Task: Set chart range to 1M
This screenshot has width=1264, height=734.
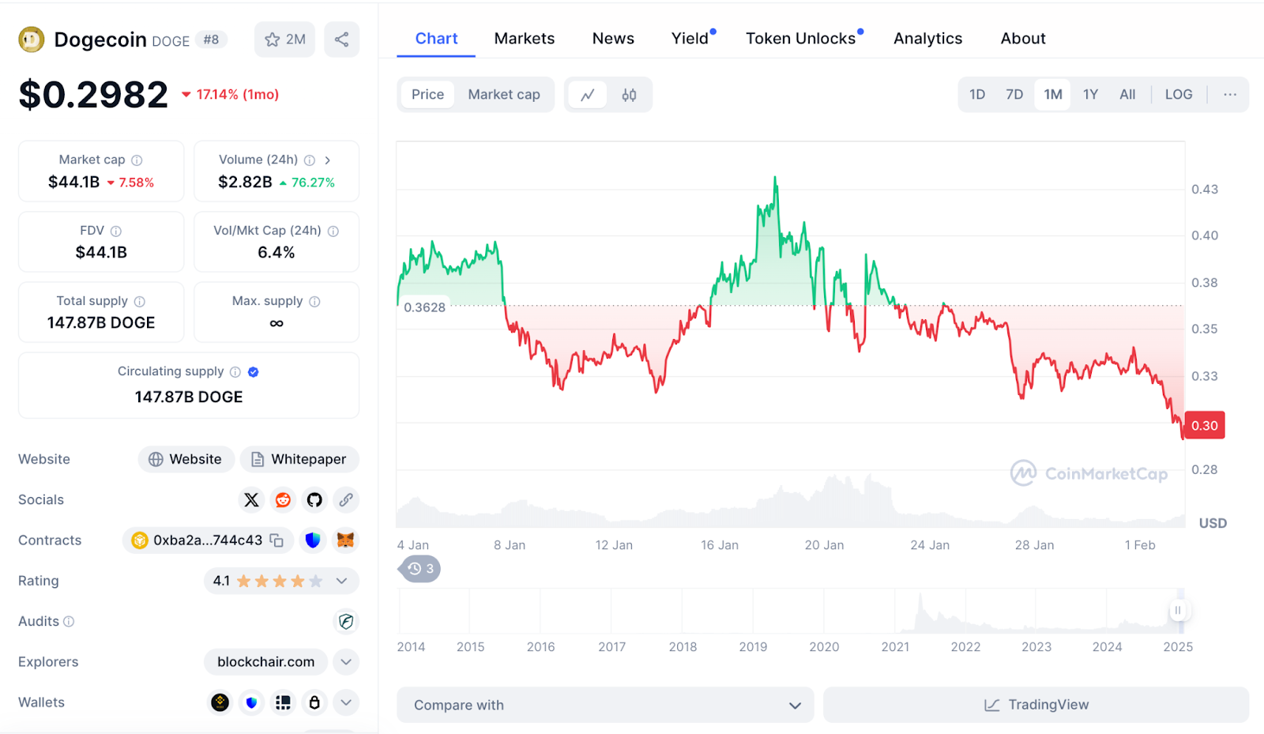Action: pyautogui.click(x=1053, y=95)
